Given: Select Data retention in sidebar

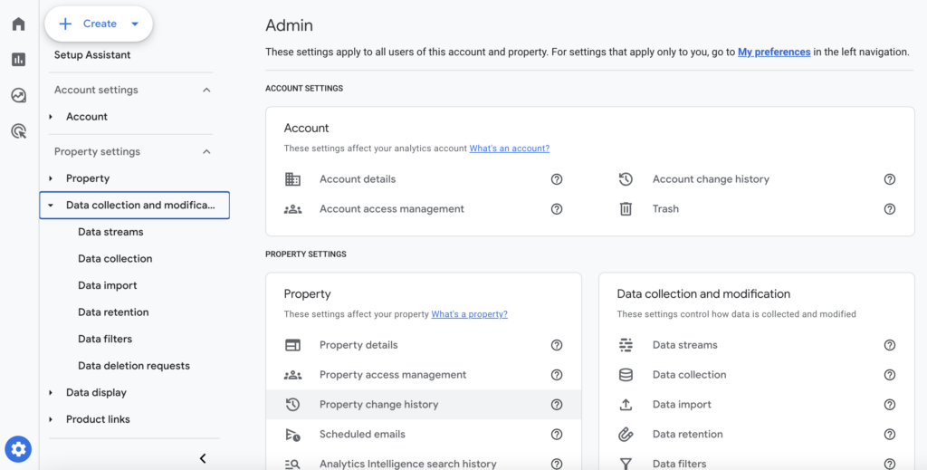Looking at the screenshot, I should pos(113,312).
